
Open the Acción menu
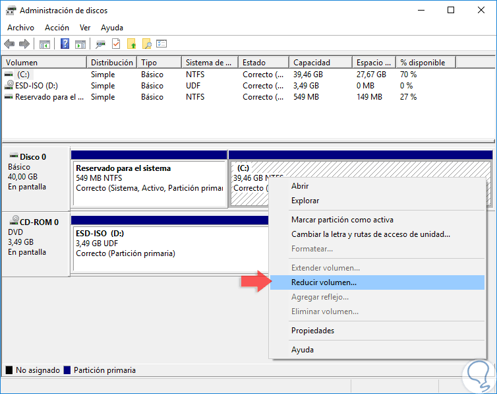57,28
